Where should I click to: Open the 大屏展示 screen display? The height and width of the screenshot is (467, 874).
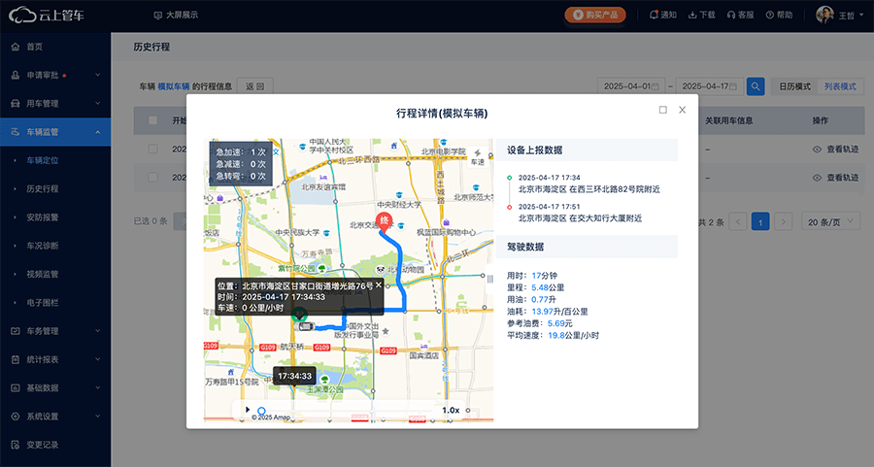pos(176,15)
